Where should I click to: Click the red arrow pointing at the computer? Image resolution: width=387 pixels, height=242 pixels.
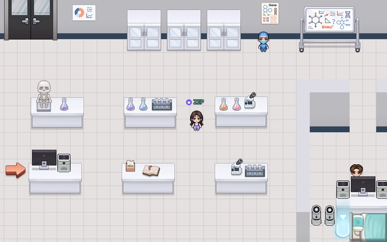(x=16, y=169)
